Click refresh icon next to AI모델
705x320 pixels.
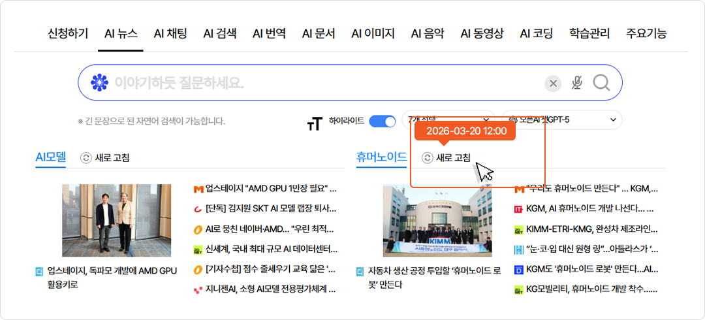point(86,157)
